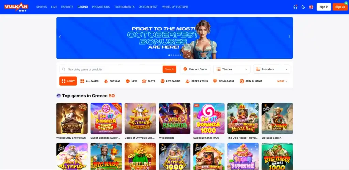Click the Random Game button

pos(195,69)
